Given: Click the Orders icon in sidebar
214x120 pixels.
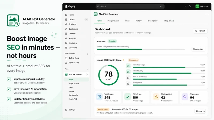Looking at the screenshot, I should pos(66,19).
